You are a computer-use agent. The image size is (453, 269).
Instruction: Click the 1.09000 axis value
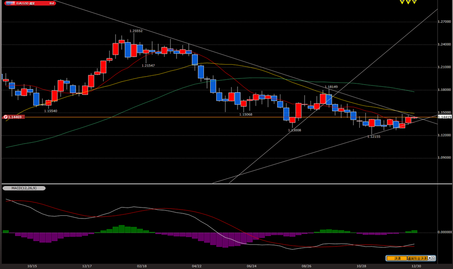point(444,158)
